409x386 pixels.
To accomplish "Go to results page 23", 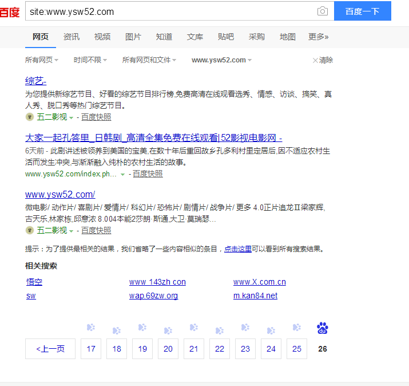I will (x=245, y=349).
